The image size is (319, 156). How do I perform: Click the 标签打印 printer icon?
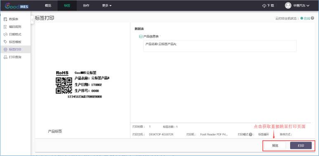5,49
